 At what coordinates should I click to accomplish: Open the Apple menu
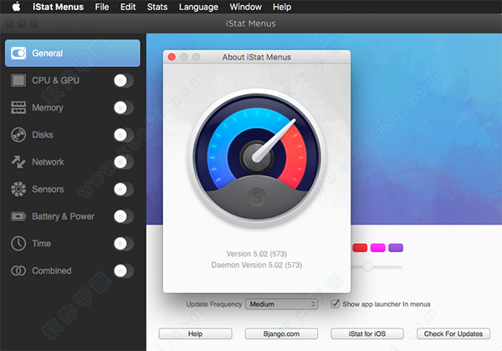point(17,7)
